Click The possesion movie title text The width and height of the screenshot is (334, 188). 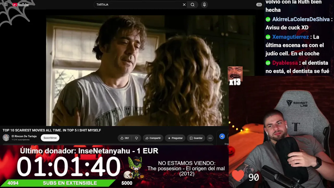186,171
